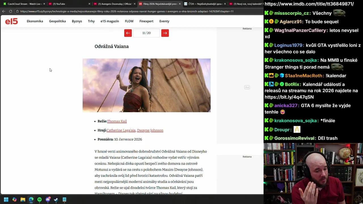Click username GorossimoRevival in chat

(x=295, y=138)
